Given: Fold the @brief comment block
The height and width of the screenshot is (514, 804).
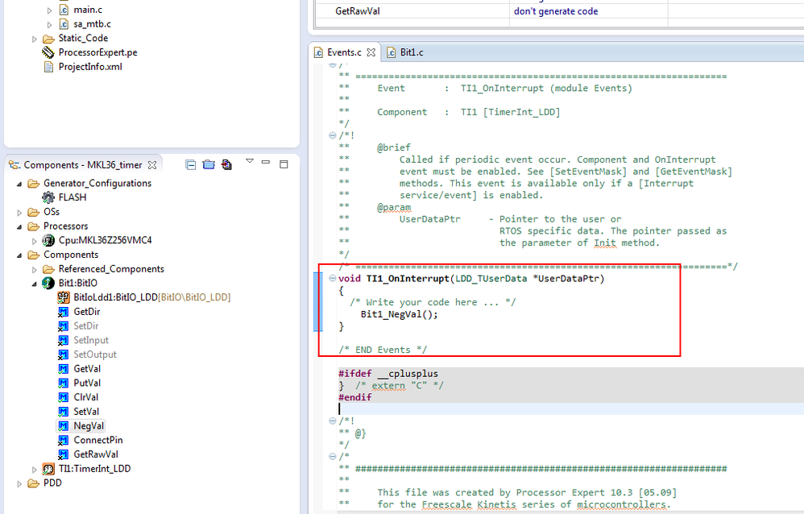Looking at the screenshot, I should point(332,135).
